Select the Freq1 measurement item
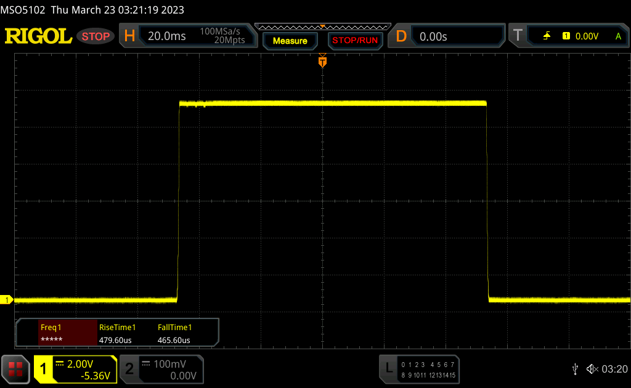The width and height of the screenshot is (631, 388). [x=58, y=333]
